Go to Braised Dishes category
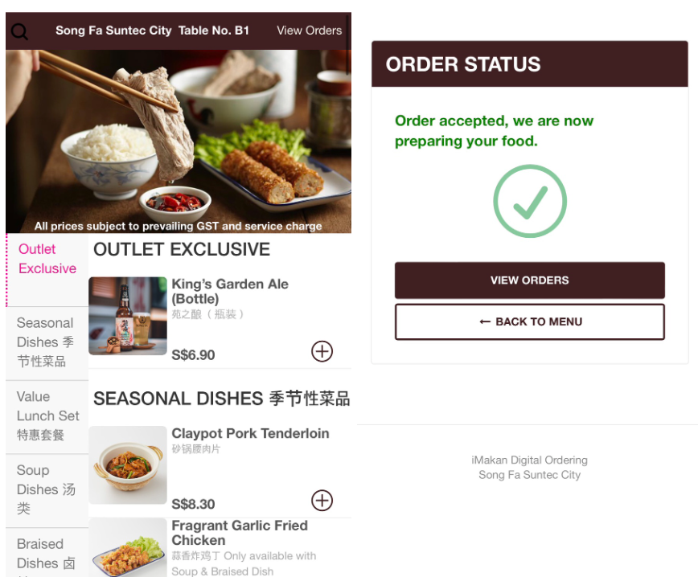Image resolution: width=698 pixels, height=577 pixels. click(47, 553)
